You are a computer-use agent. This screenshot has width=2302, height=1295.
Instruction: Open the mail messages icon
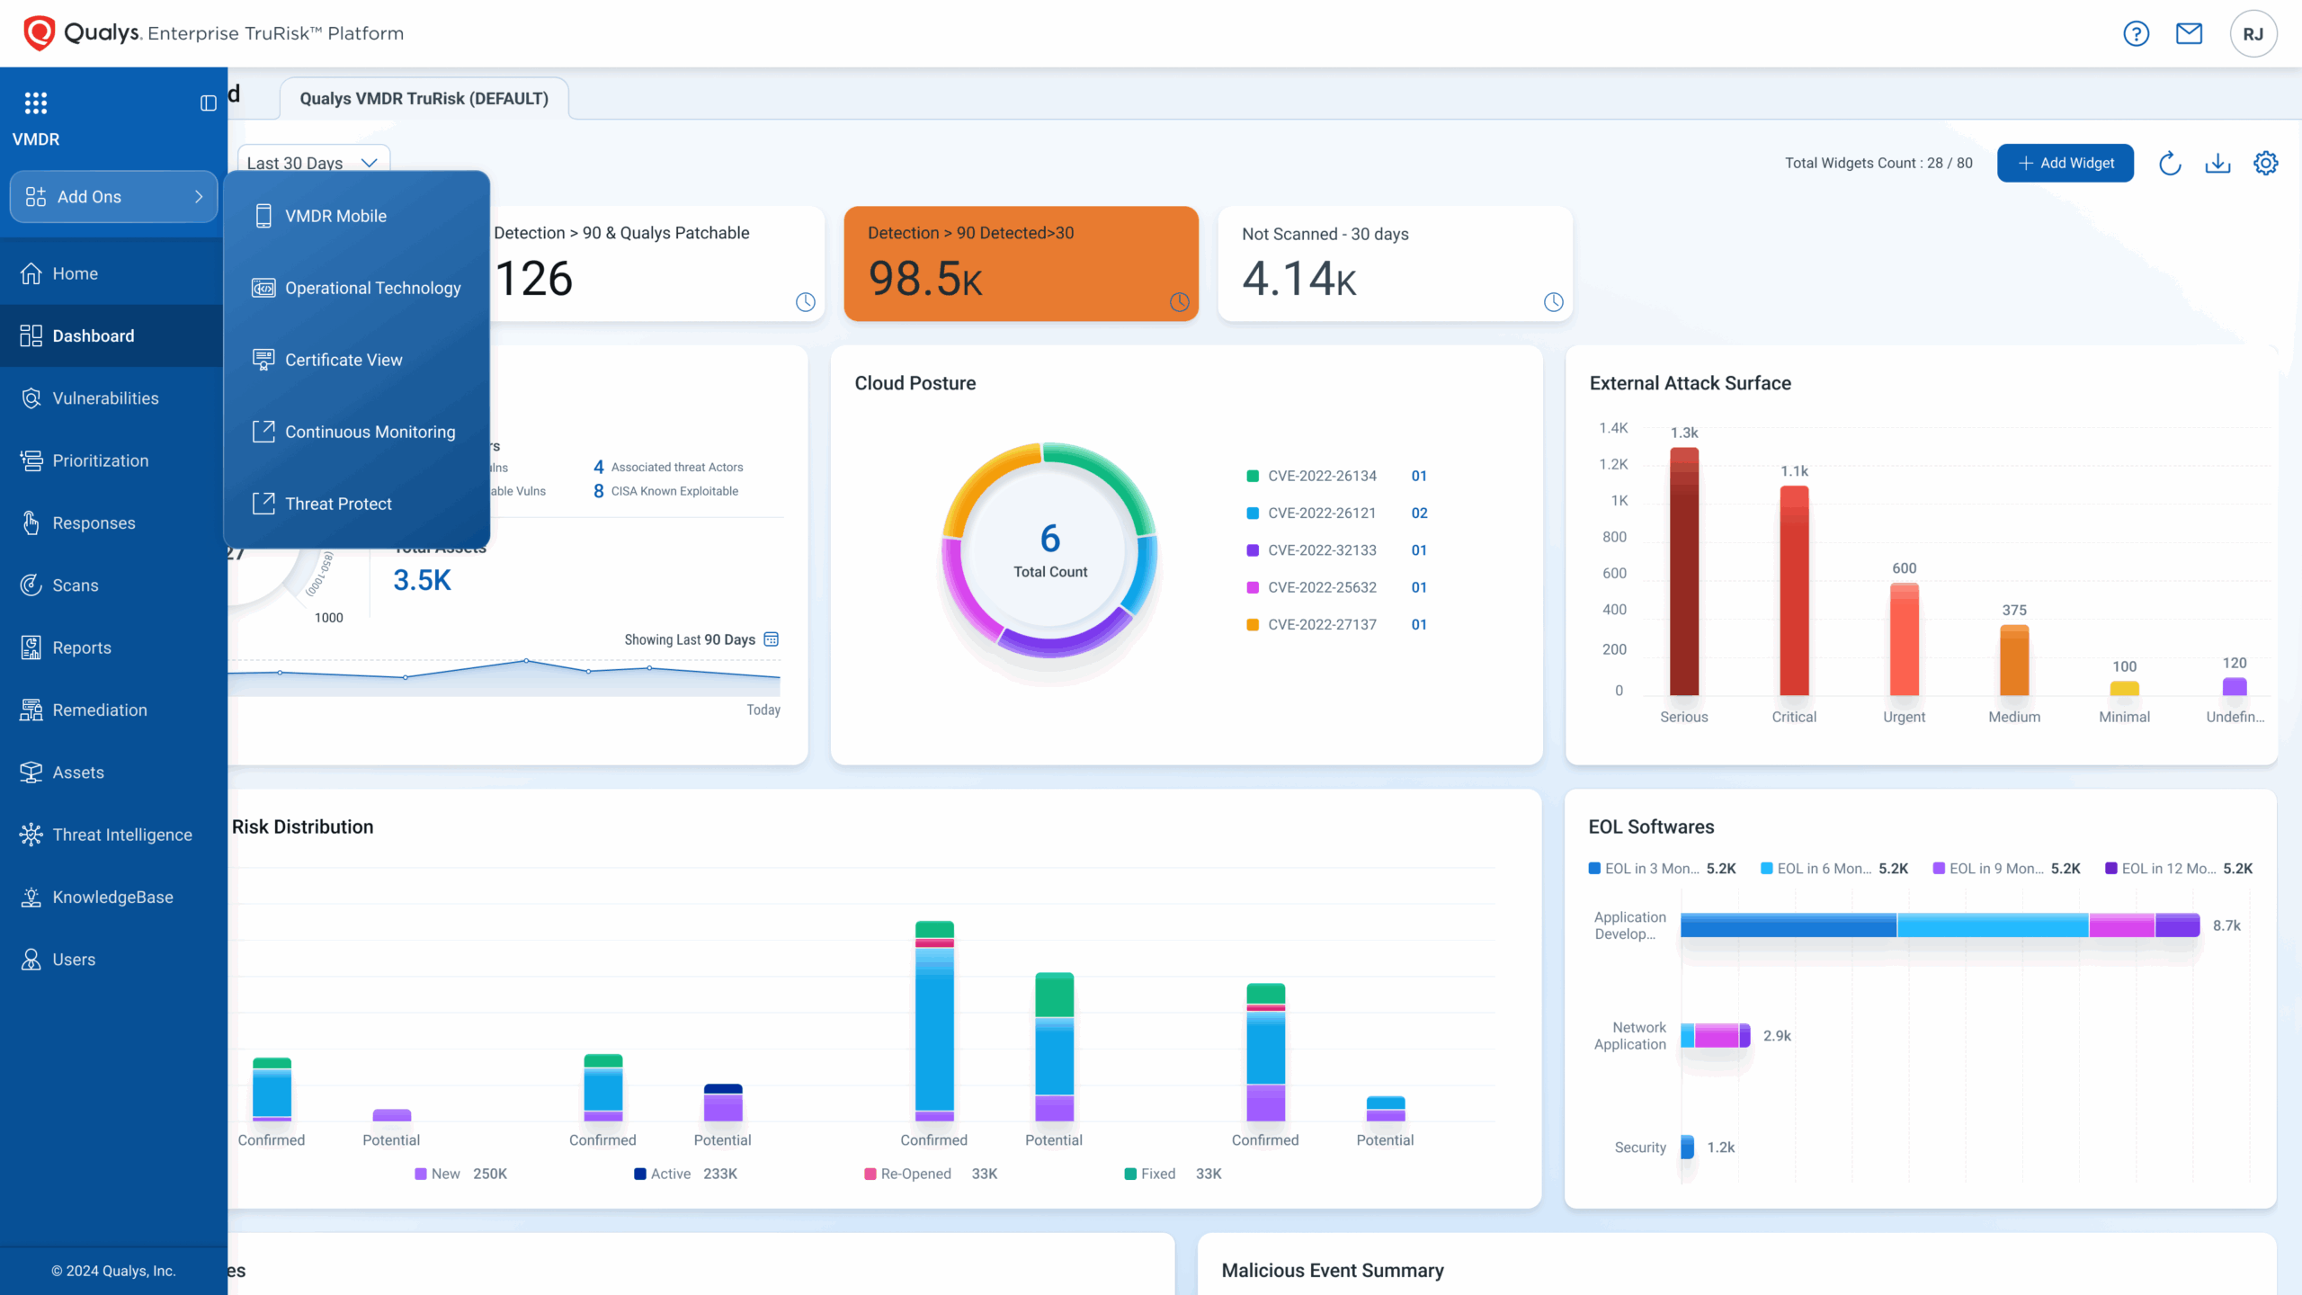click(x=2189, y=34)
